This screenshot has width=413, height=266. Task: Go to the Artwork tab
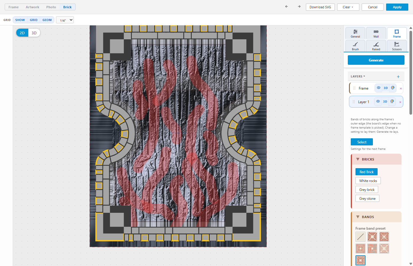click(x=32, y=7)
